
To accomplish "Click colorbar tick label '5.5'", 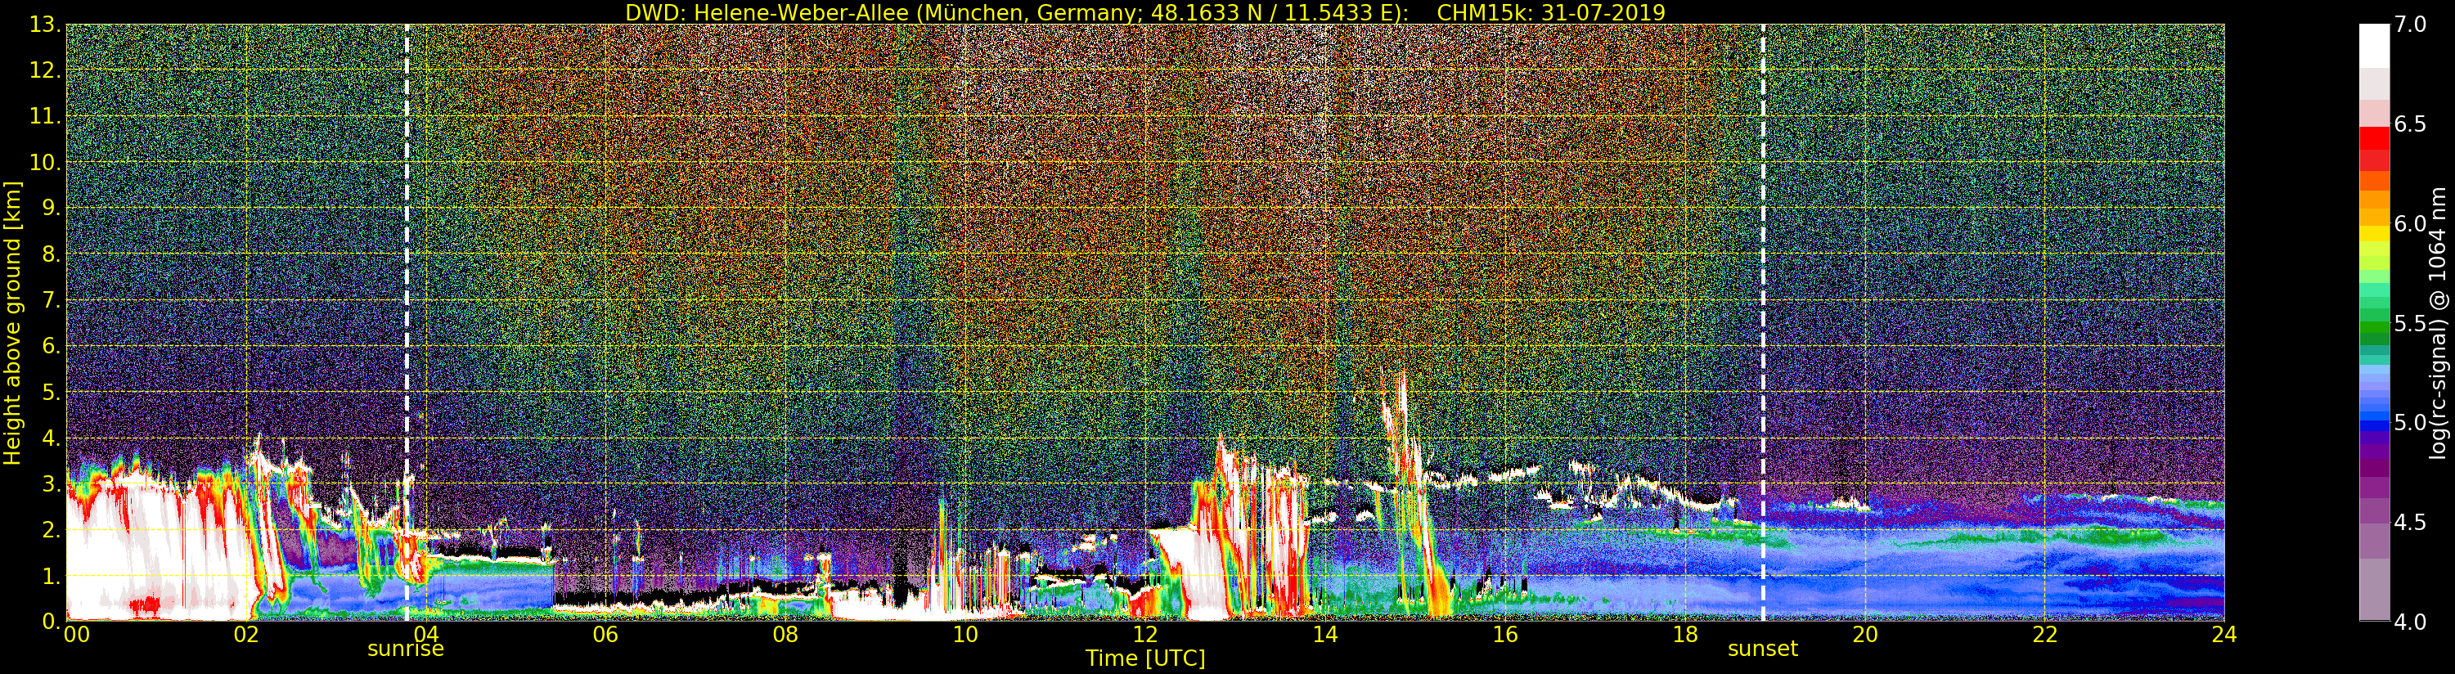I will click(x=2410, y=323).
